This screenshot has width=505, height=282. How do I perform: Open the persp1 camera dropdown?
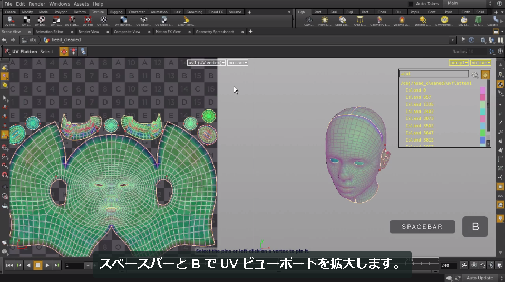[459, 63]
